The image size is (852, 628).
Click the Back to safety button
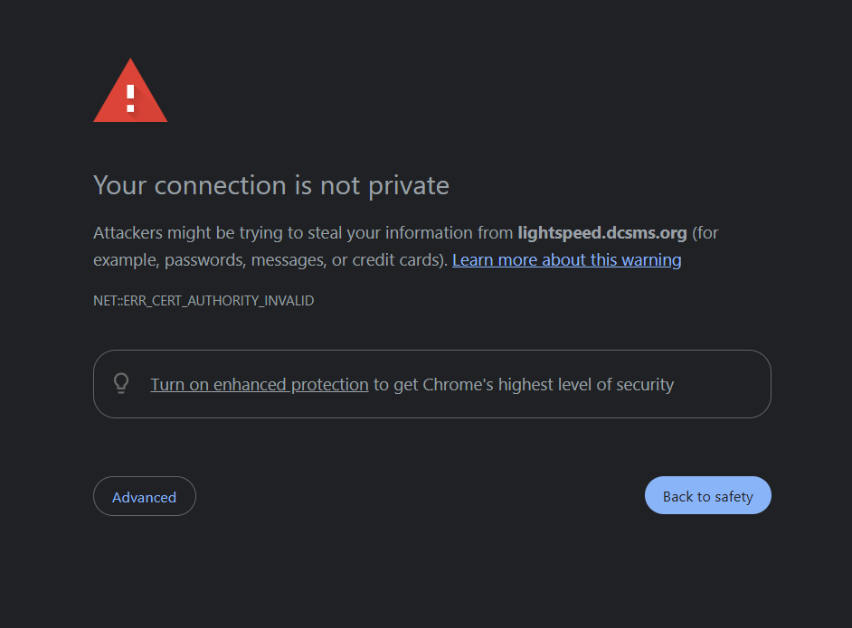[x=707, y=496]
